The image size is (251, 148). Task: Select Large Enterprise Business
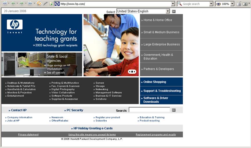[161, 44]
